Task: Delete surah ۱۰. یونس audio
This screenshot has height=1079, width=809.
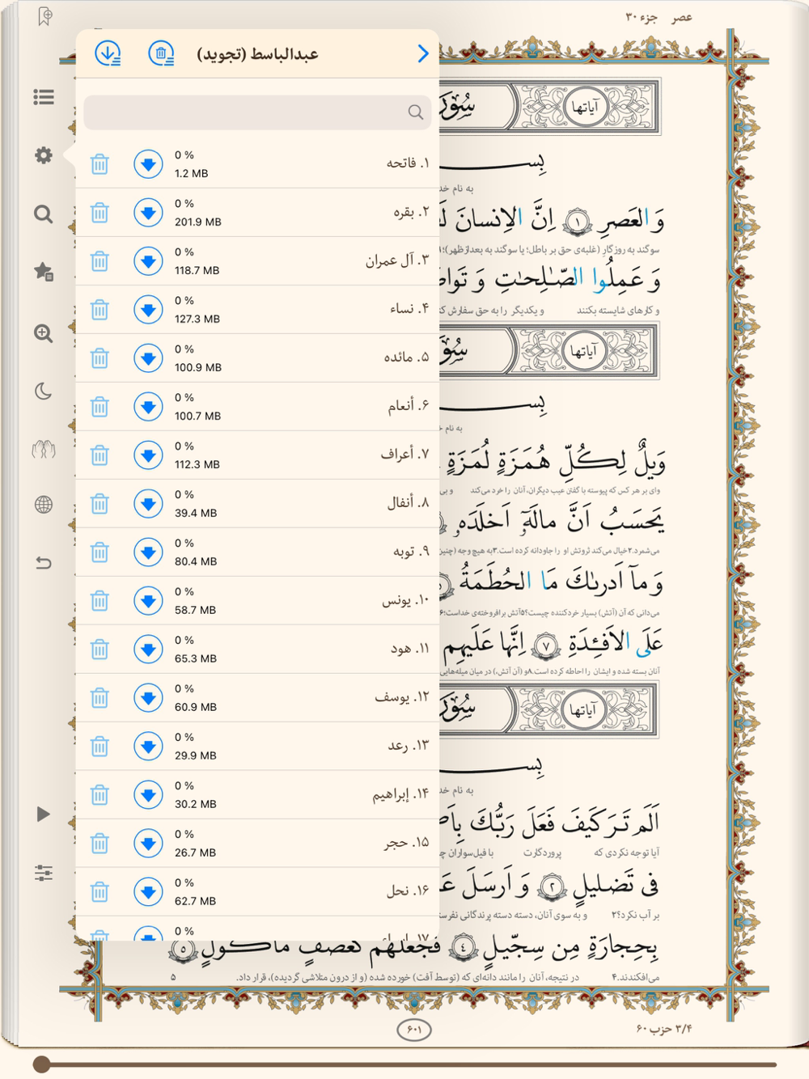Action: click(x=100, y=601)
